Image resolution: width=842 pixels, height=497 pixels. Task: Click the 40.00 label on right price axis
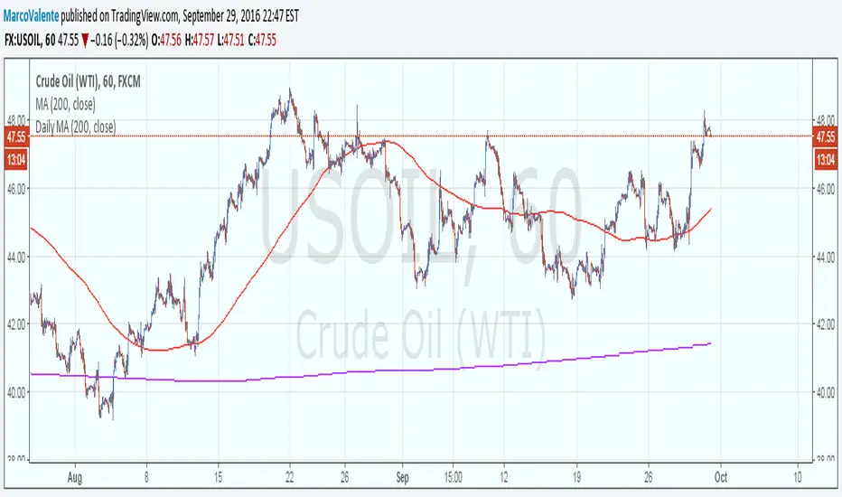[826, 393]
